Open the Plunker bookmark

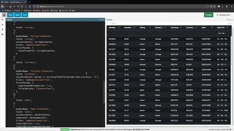[x=54, y=11]
